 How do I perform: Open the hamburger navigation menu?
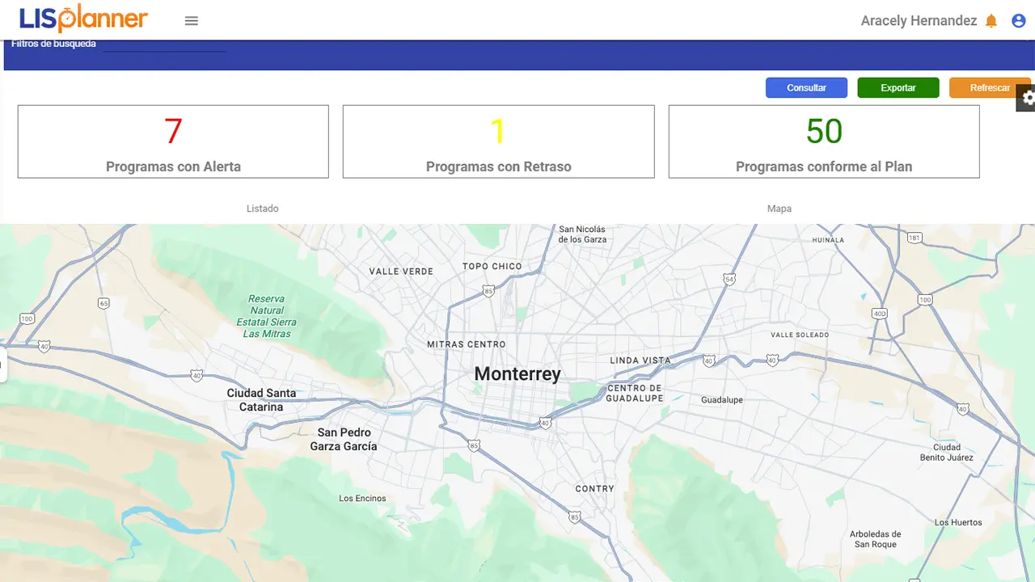(192, 21)
